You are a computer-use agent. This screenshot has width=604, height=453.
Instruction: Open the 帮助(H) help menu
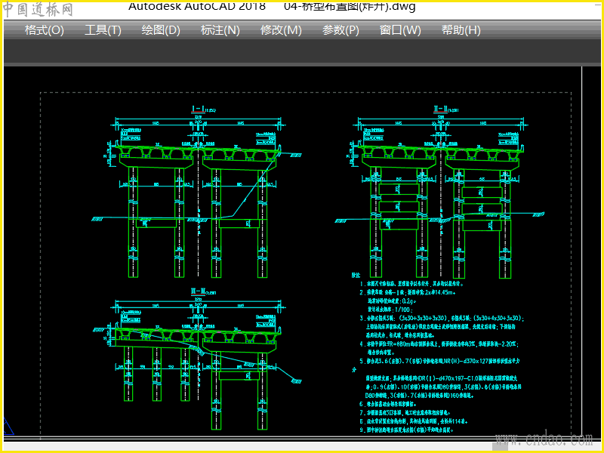click(461, 30)
